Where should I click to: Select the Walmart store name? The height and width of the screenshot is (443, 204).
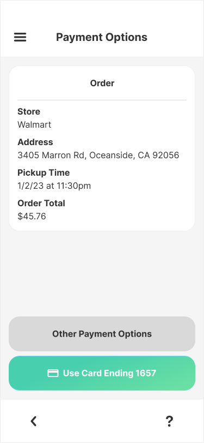34,124
